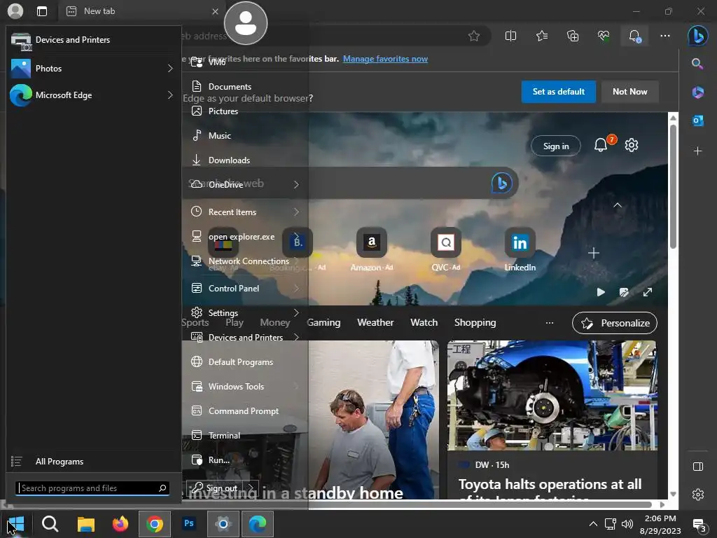Launch Command Prompt
The width and height of the screenshot is (717, 538).
click(x=244, y=411)
